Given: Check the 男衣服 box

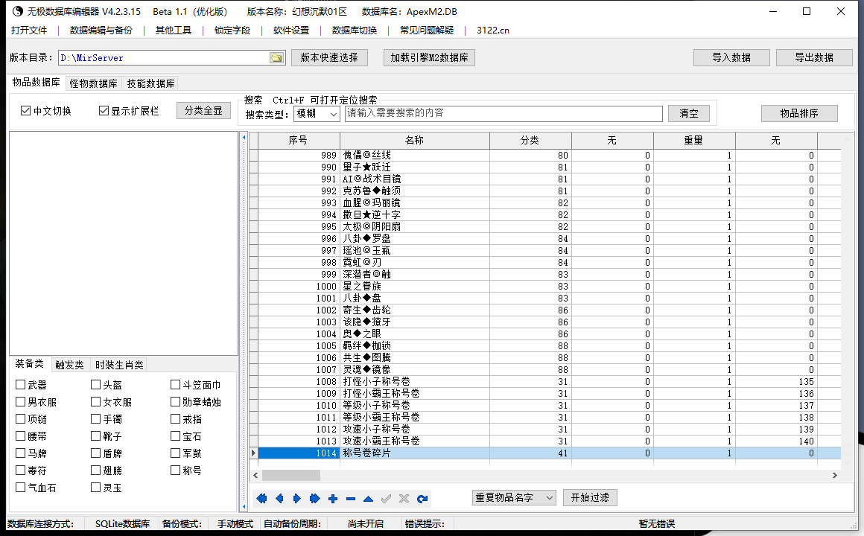Looking at the screenshot, I should tap(20, 401).
